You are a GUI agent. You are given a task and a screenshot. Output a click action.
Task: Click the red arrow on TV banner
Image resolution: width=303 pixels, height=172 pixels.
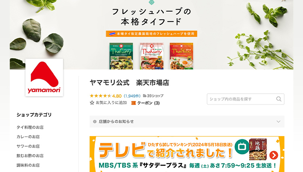point(274,155)
